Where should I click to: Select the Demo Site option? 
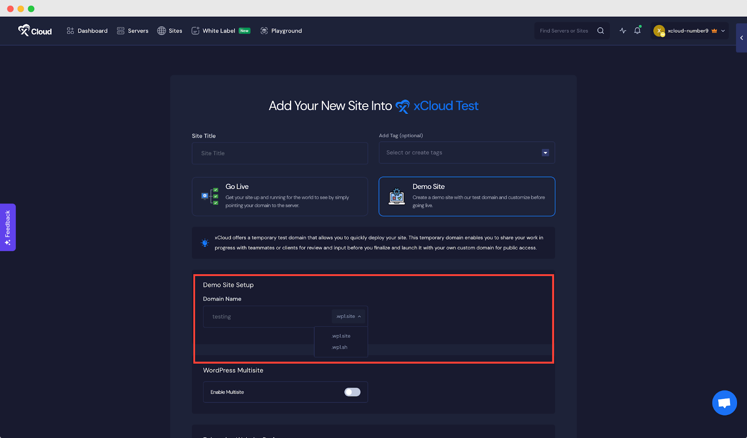466,196
